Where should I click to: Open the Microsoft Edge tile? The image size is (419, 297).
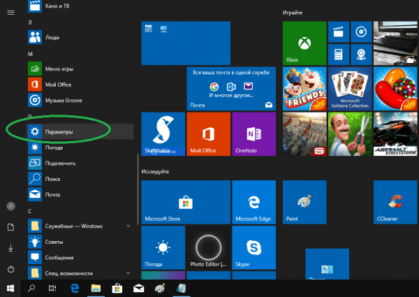(x=254, y=202)
